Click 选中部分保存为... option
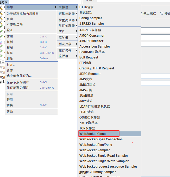Viewport: 170px width, 177px height. [19, 76]
